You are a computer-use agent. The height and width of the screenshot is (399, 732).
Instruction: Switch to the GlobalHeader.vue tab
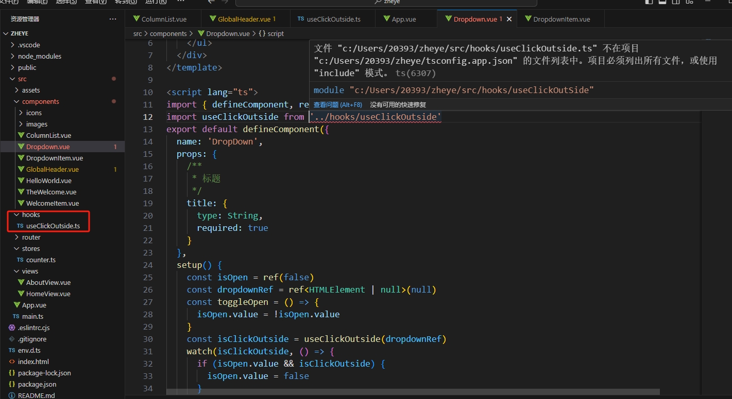click(x=244, y=19)
